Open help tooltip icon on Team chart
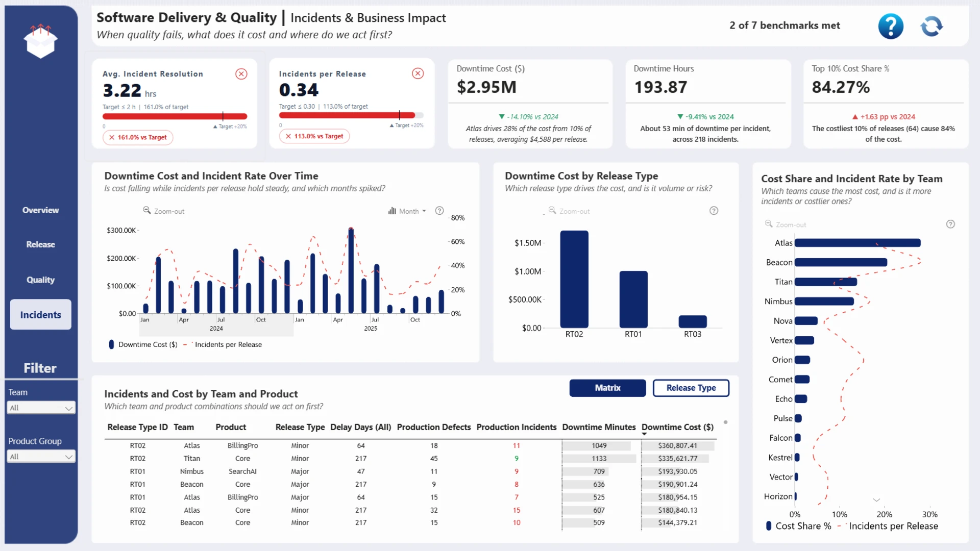The width and height of the screenshot is (980, 551). point(950,224)
